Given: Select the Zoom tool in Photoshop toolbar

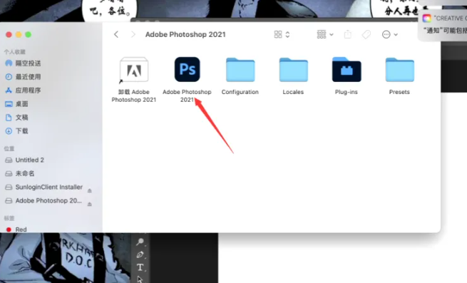Looking at the screenshot, I should (140, 242).
